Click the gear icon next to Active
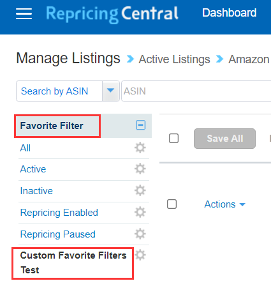The height and width of the screenshot is (288, 271). (x=140, y=169)
